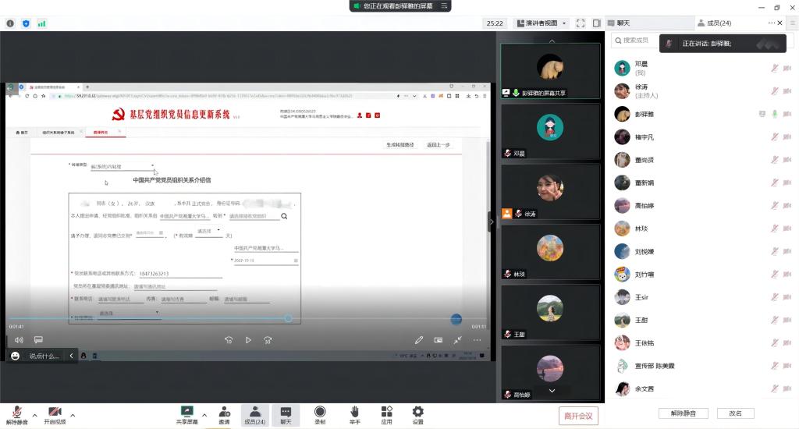This screenshot has height=429, width=799.
Task: Start recording with the 录制 icon
Action: tap(320, 411)
